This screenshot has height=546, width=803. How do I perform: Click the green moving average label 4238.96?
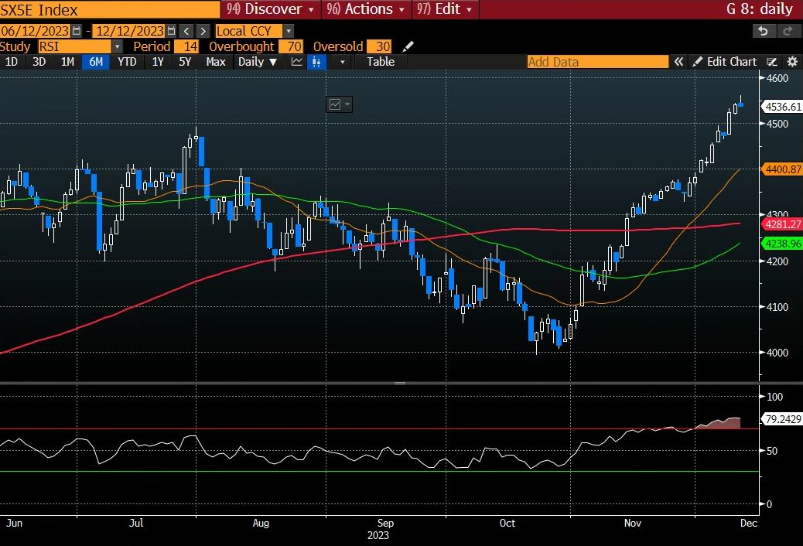click(783, 244)
